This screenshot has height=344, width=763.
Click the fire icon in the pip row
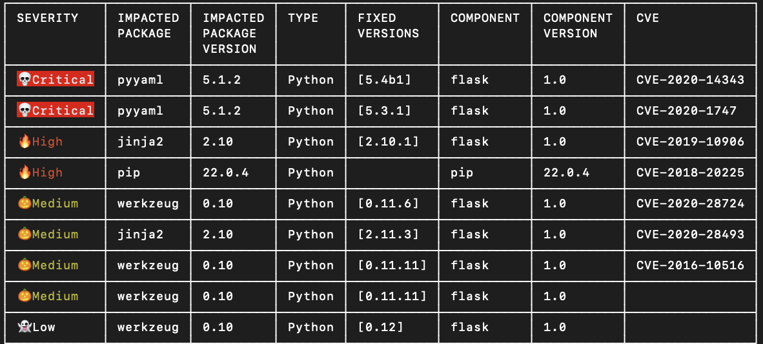point(24,173)
